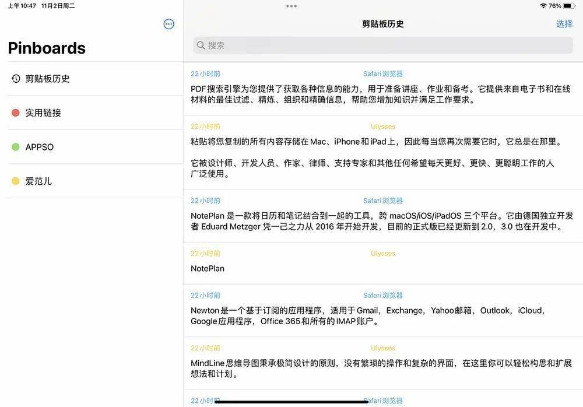Tap the green color dot beside APPSO
This screenshot has height=407, width=583.
(x=15, y=147)
